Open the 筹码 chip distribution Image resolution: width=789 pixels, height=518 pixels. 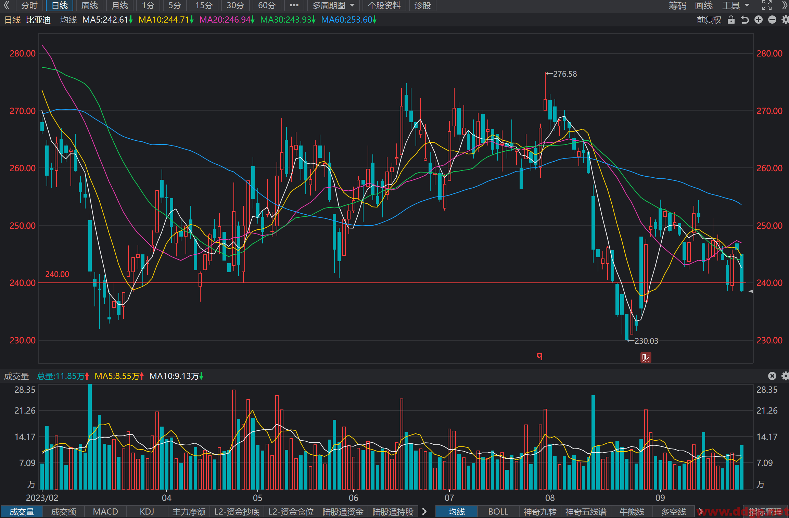(x=678, y=5)
